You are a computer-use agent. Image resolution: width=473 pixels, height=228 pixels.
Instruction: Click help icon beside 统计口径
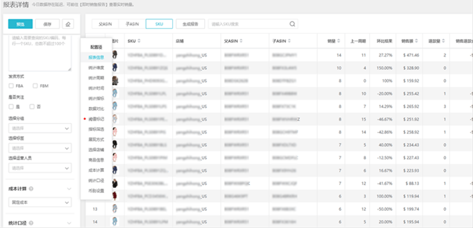click(31, 223)
